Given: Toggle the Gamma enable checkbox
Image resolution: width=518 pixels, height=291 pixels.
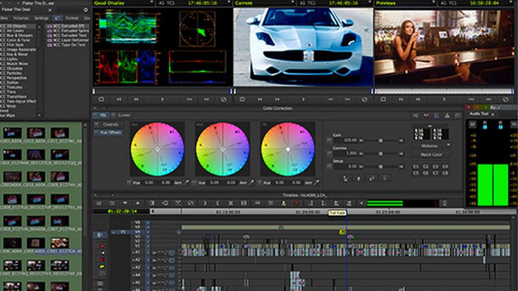Looking at the screenshot, I should tap(330, 154).
